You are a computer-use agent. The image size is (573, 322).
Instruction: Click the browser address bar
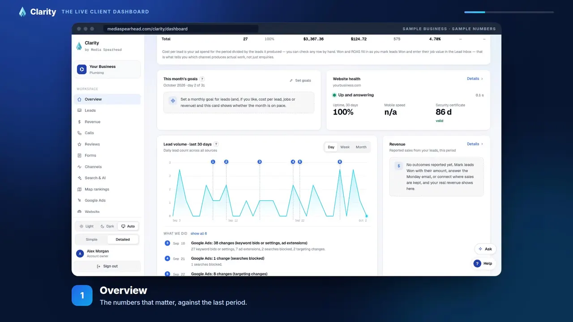tap(181, 29)
